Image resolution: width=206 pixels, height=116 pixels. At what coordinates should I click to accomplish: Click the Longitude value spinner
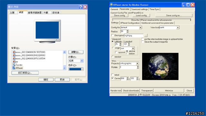point(129,44)
